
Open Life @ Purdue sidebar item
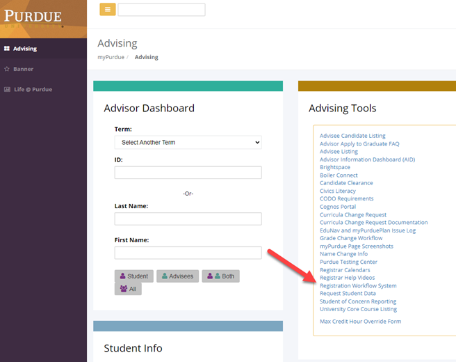click(x=43, y=89)
